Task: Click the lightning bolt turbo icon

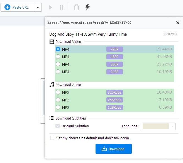Action: pyautogui.click(x=87, y=7)
